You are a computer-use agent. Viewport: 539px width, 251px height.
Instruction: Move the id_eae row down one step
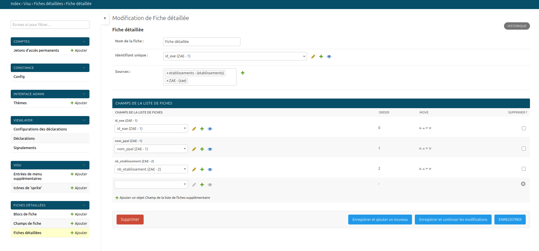(427, 128)
